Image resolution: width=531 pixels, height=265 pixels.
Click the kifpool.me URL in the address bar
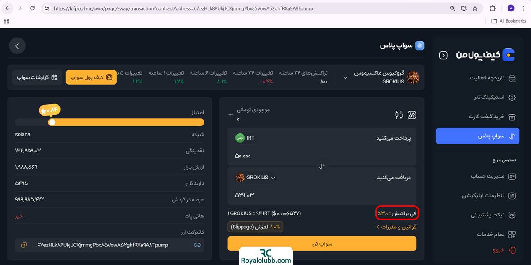click(184, 8)
